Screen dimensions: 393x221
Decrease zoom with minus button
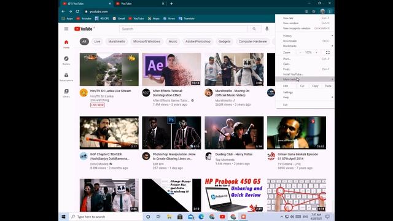click(x=300, y=52)
